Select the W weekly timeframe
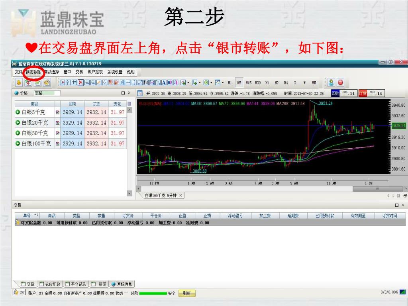408x306 pixels. (x=304, y=83)
